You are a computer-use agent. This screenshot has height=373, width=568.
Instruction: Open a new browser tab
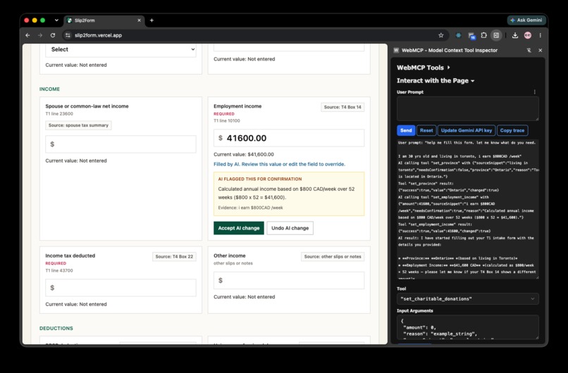pos(152,20)
